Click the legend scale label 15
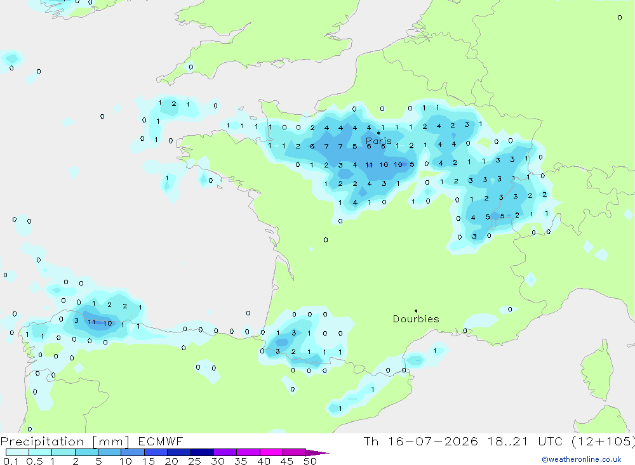The height and width of the screenshot is (465, 635). click(149, 461)
